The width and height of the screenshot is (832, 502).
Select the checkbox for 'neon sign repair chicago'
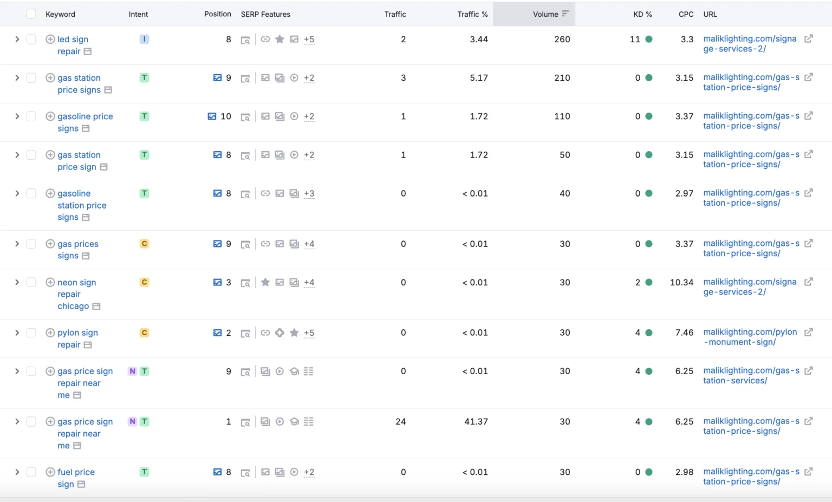point(31,282)
